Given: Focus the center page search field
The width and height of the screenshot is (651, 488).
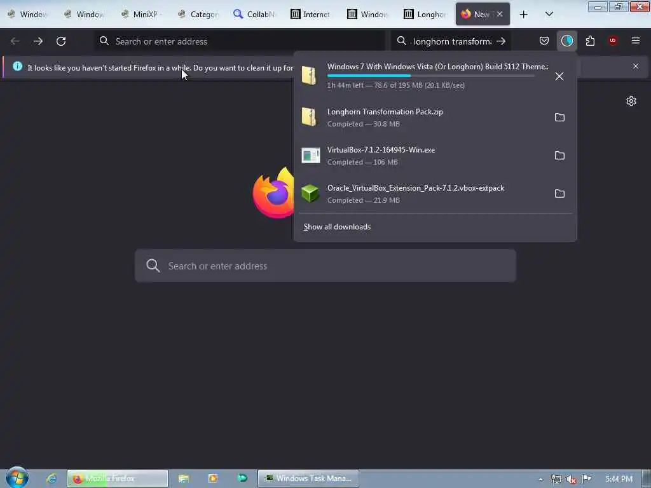Looking at the screenshot, I should tap(325, 266).
